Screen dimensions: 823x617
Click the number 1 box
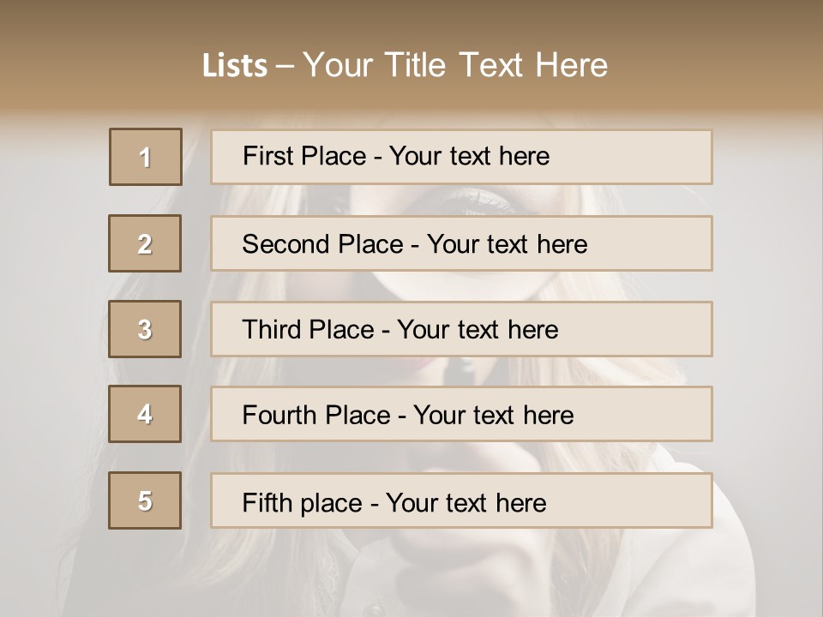point(146,157)
